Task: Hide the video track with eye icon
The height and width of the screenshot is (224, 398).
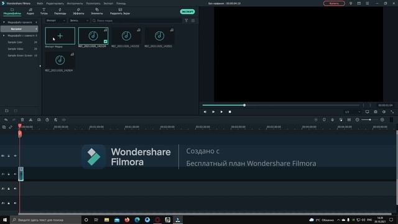Action: click(15, 156)
